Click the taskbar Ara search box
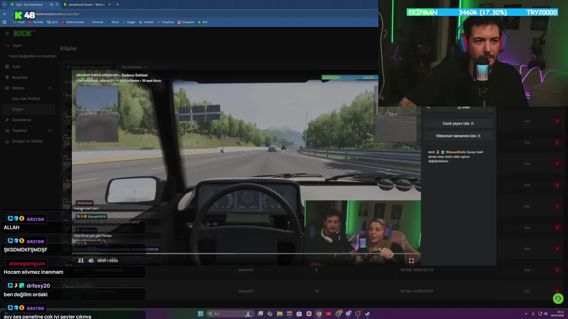The width and height of the screenshot is (568, 319). pos(230,314)
